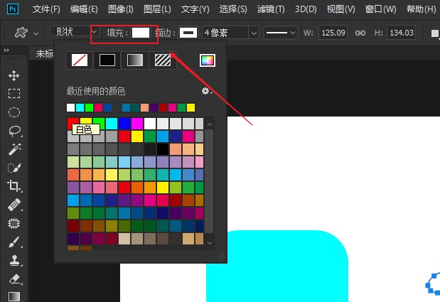Screen dimensions: 440x302
Task: Click the 填充 fill color swatch
Action: (x=141, y=33)
